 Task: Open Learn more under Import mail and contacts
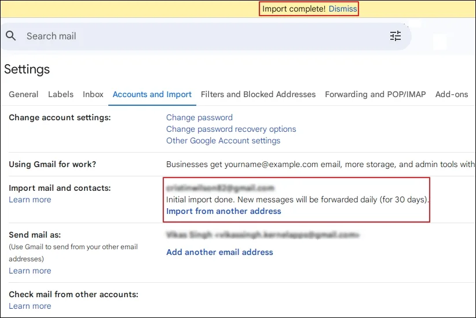pyautogui.click(x=30, y=199)
